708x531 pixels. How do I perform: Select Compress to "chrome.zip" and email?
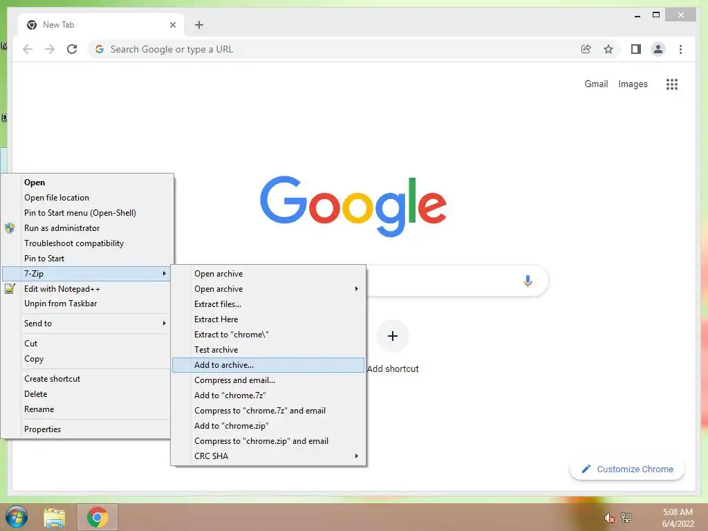coord(268,441)
